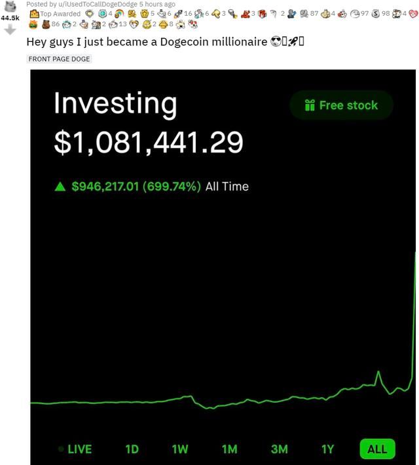
Task: Select the 1W chart range
Action: tap(180, 449)
